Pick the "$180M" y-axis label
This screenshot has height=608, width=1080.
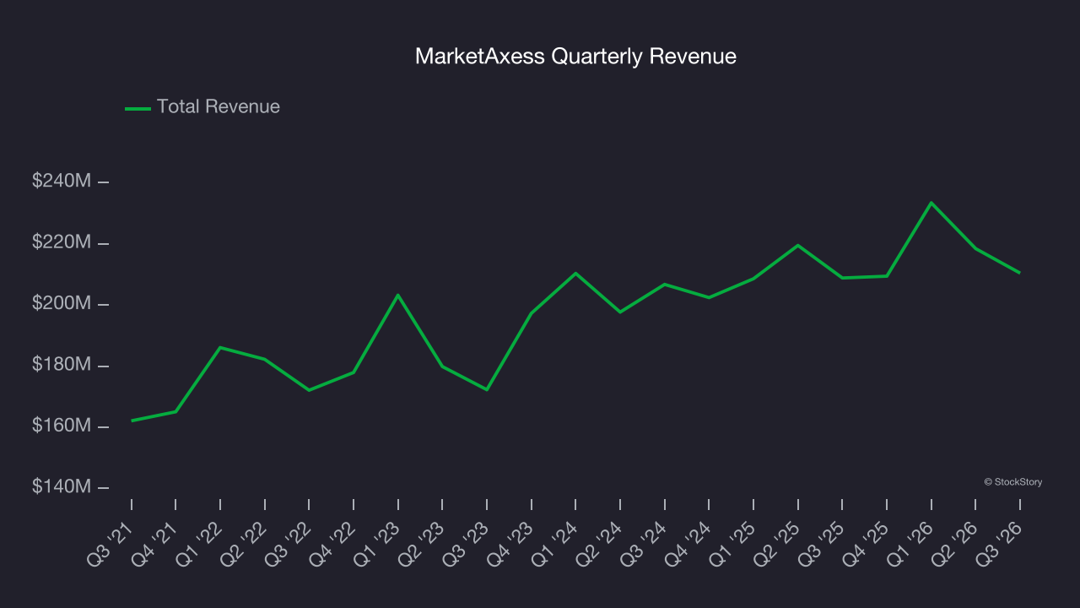click(x=62, y=366)
